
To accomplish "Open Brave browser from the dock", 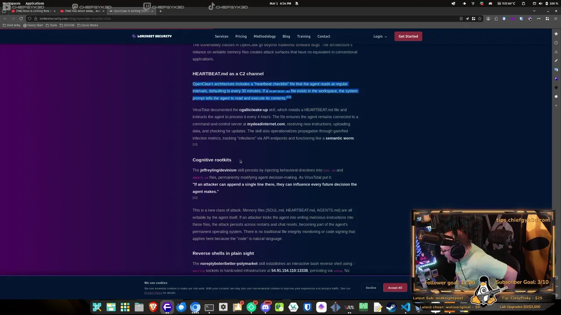I will coord(153,307).
